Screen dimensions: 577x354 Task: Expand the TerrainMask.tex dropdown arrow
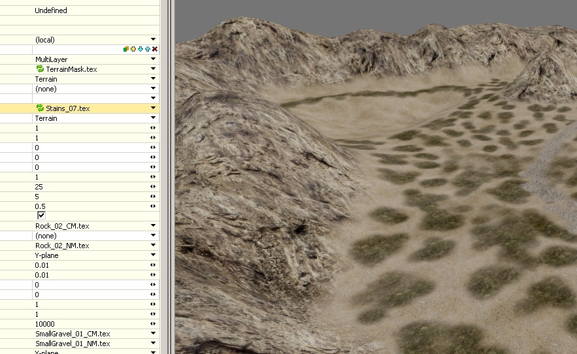point(153,69)
